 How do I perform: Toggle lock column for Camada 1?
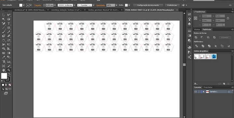(199, 91)
